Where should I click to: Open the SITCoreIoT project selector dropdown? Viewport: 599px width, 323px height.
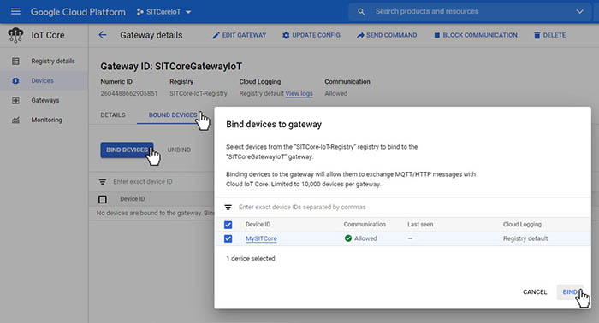click(163, 12)
